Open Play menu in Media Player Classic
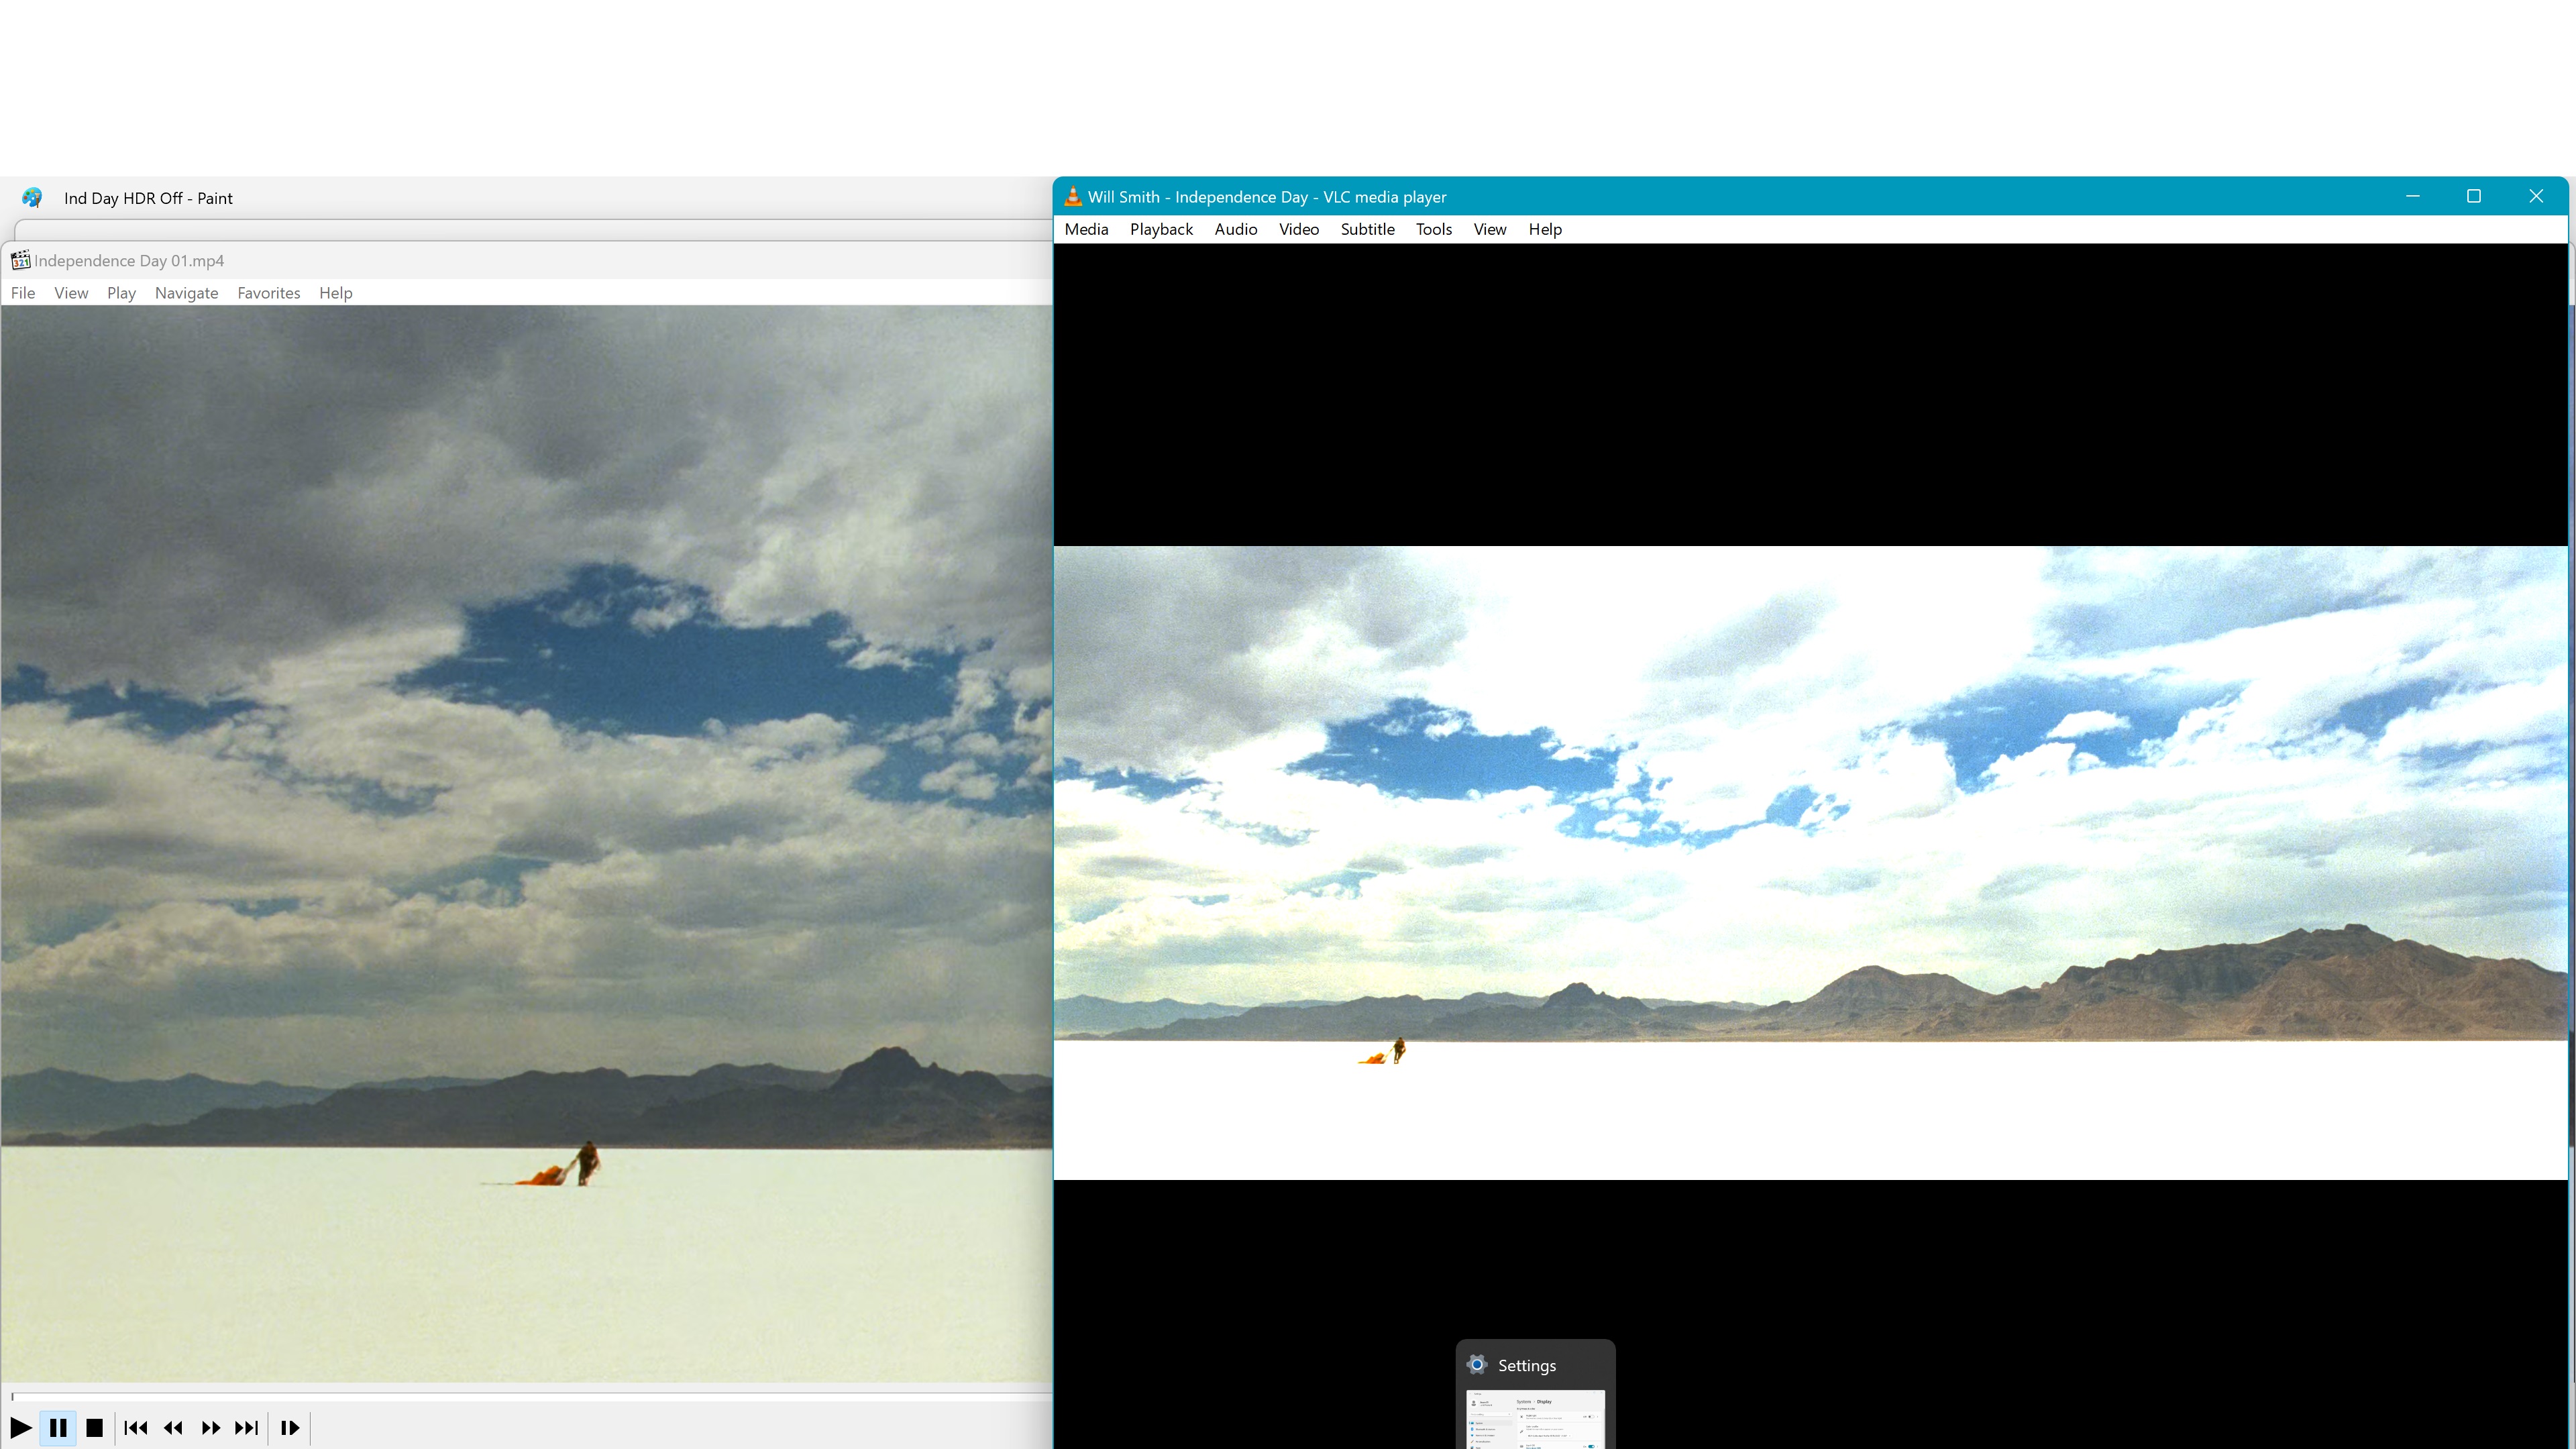Viewport: 2576px width, 1449px height. 121,293
